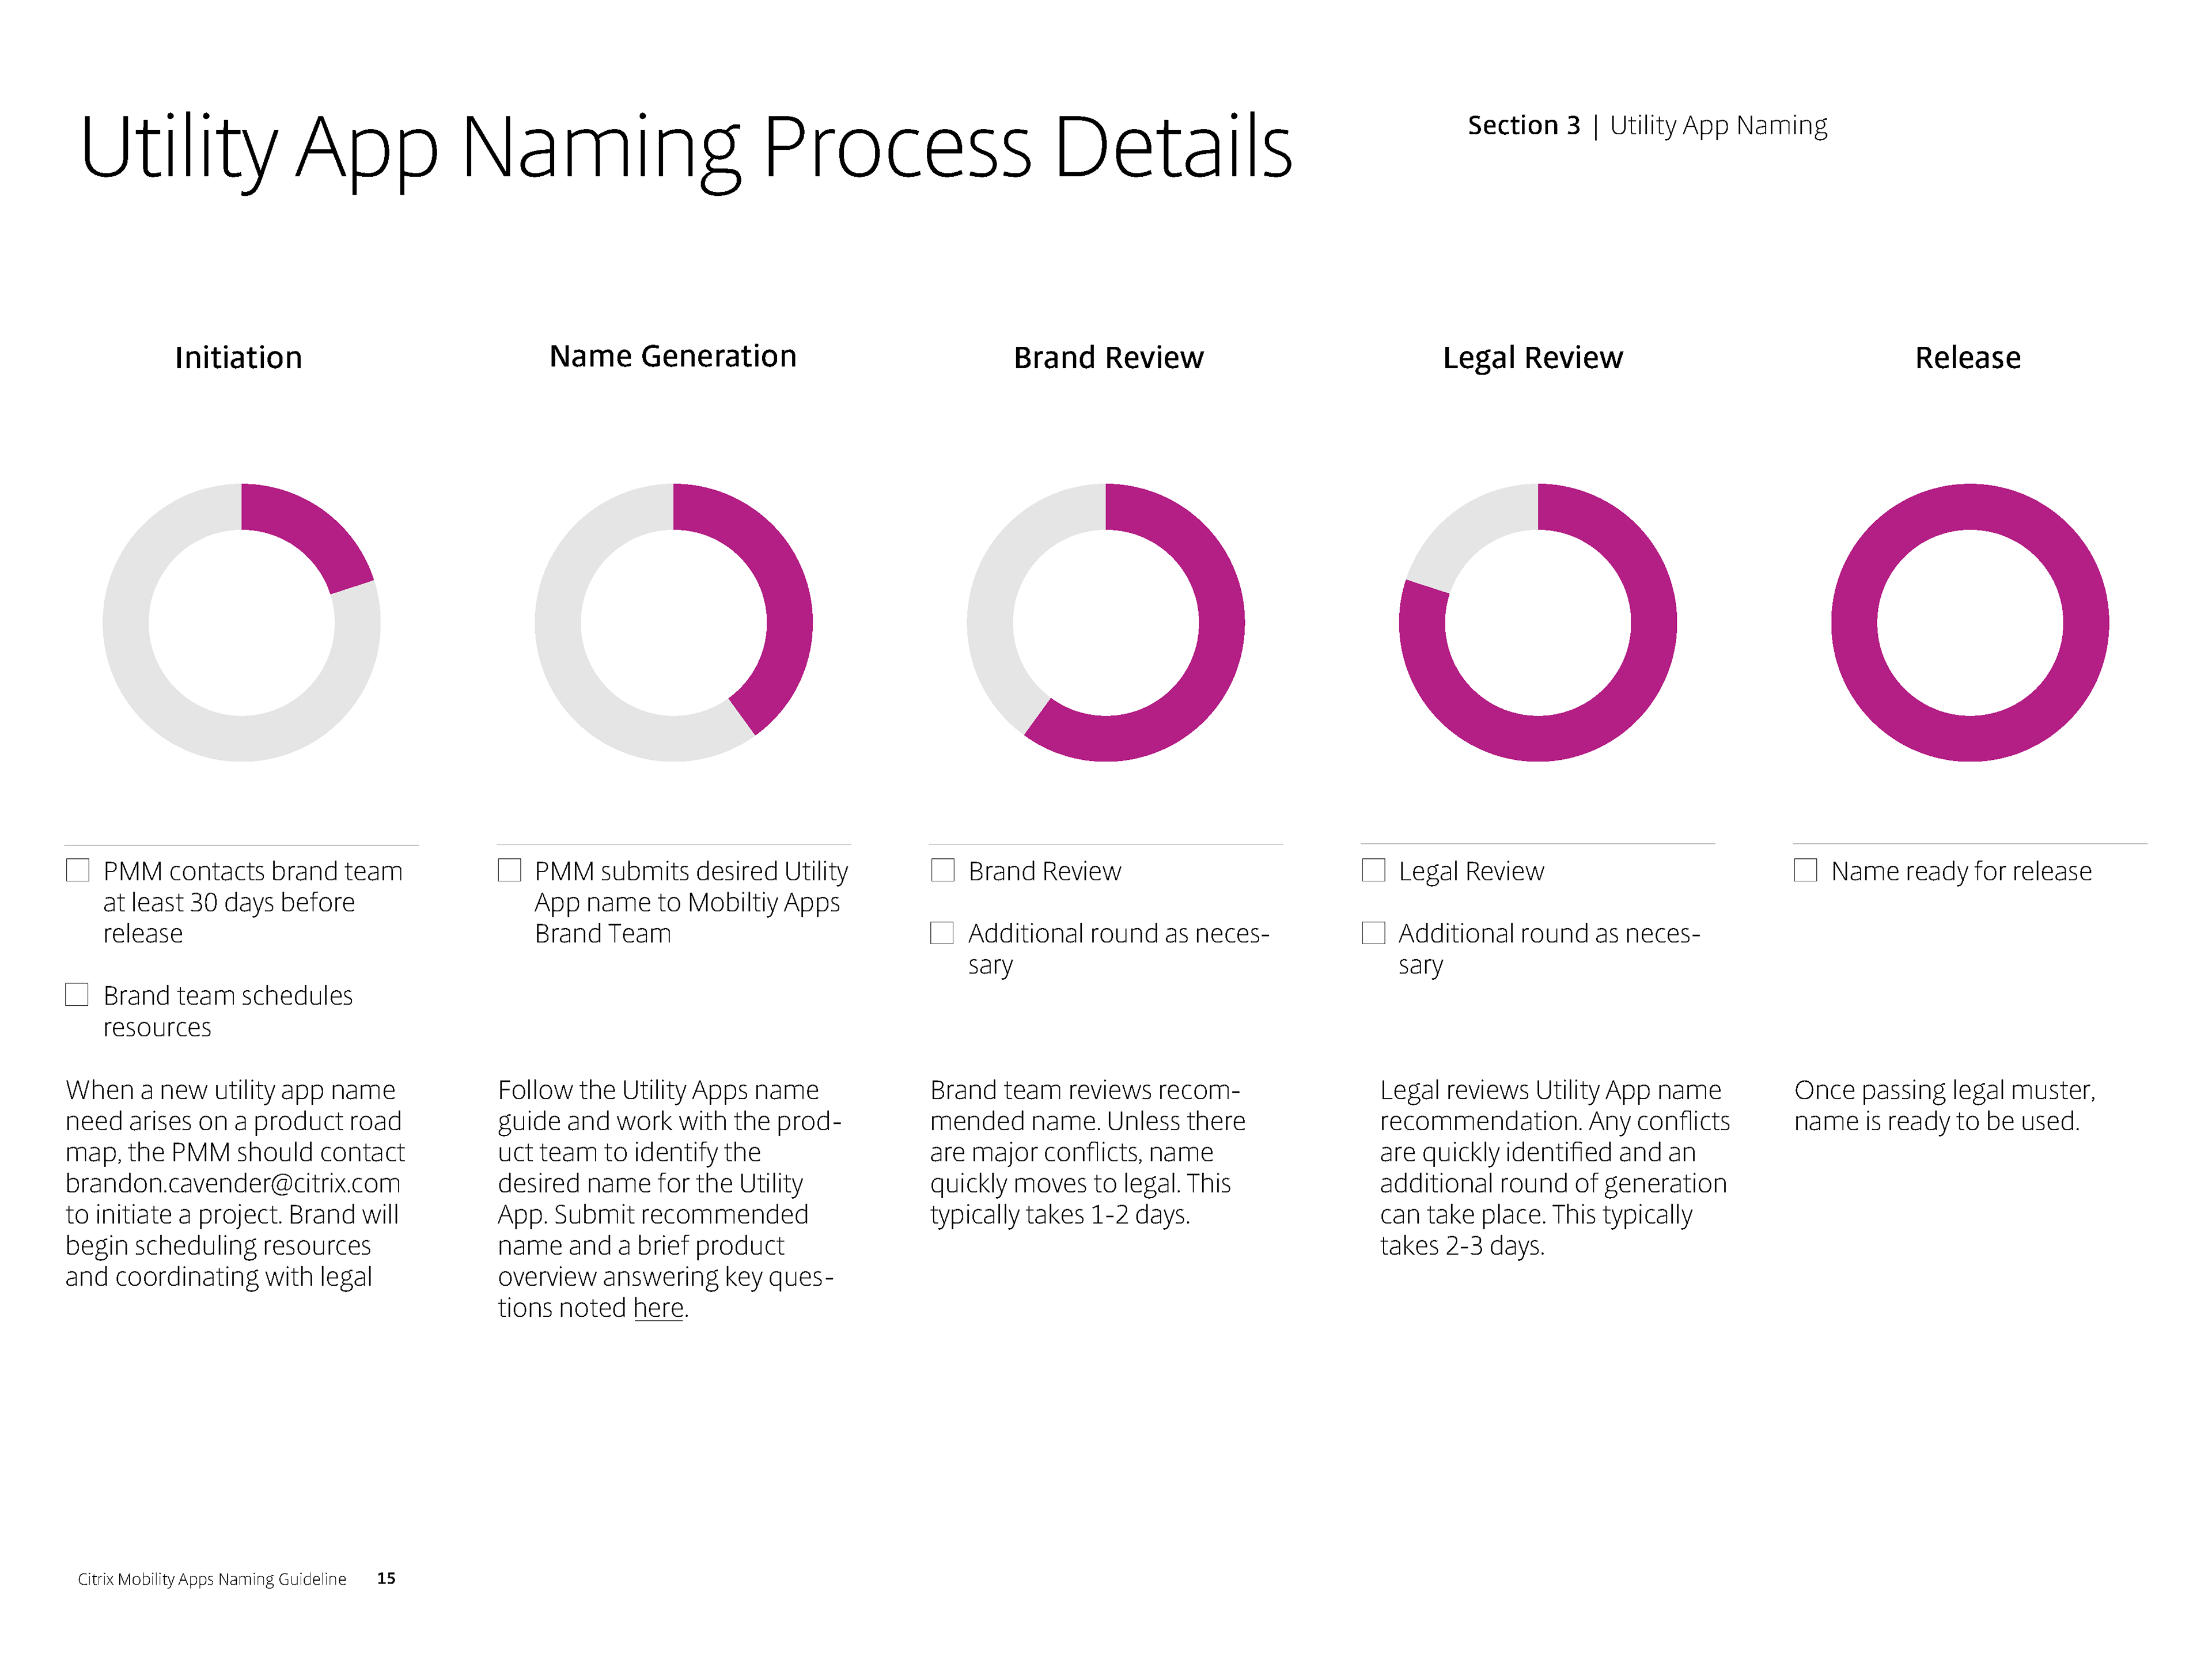Select the 'Initiation' column heading
Screen dimensions: 2212x1659
pos(238,357)
